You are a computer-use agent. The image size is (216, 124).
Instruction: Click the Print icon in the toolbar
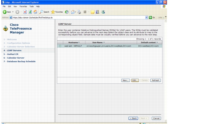tap(79, 12)
